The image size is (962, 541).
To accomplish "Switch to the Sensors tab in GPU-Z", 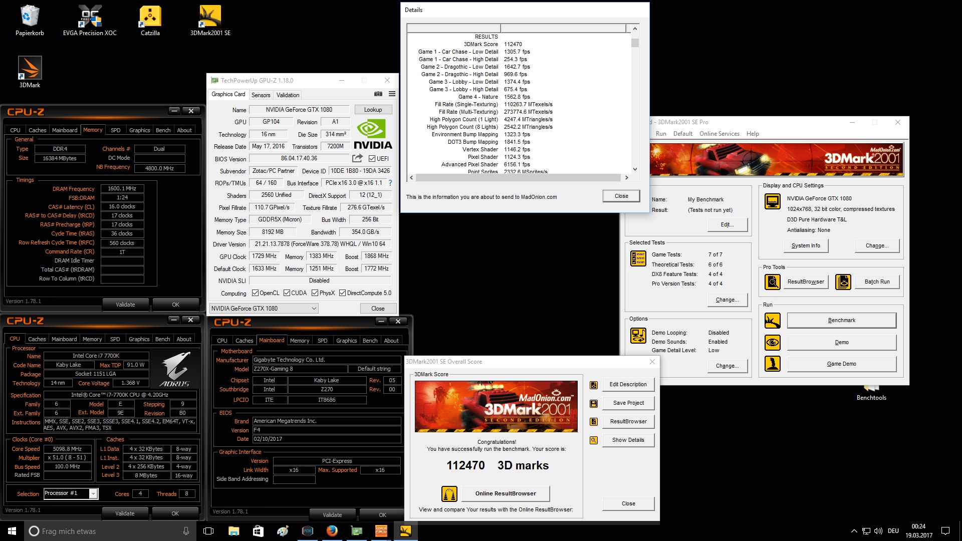I will pos(261,95).
